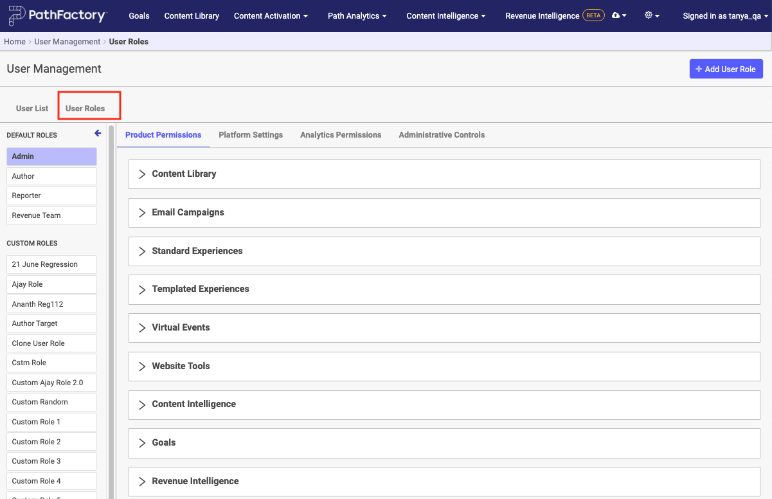The image size is (772, 499).
Task: Open the settings gear menu
Action: 651,15
